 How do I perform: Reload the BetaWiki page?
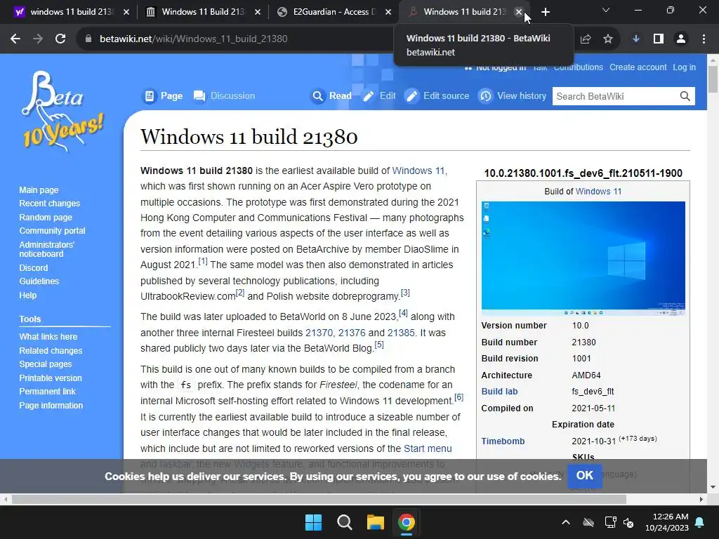coord(60,39)
